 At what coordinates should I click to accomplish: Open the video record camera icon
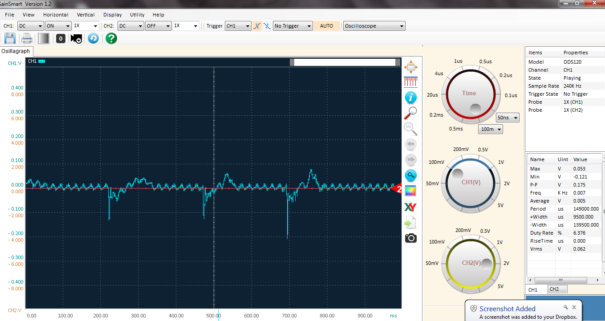click(x=76, y=39)
